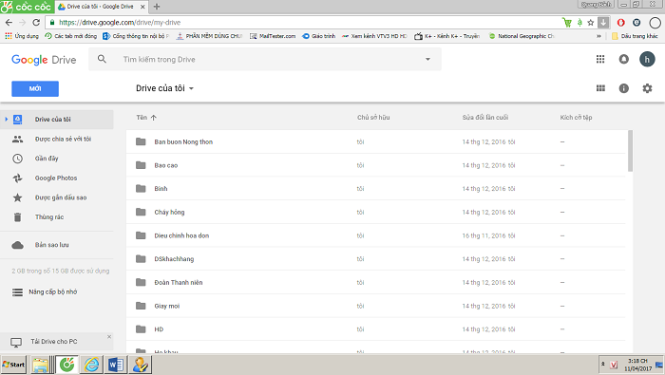Open the notifications bell icon
This screenshot has width=665, height=375.
(x=623, y=59)
